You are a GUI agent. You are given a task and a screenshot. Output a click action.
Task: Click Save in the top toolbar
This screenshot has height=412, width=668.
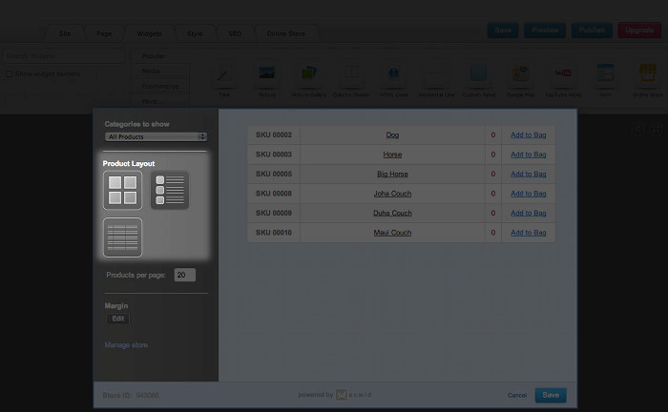coord(503,31)
